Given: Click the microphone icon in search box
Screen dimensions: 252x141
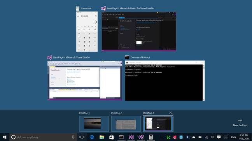Looking at the screenshot, I should click(73, 137).
